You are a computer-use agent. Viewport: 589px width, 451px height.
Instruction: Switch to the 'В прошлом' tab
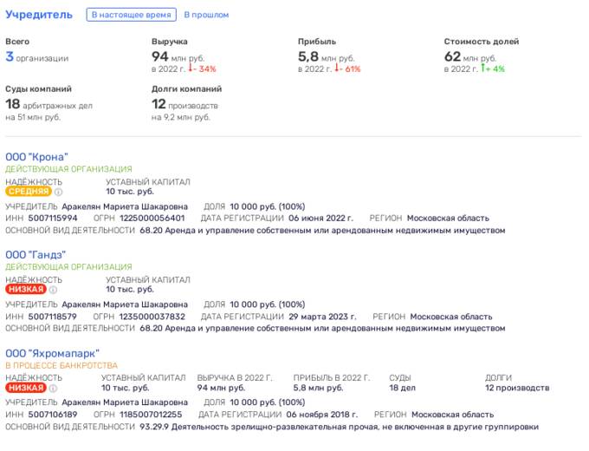click(x=206, y=15)
